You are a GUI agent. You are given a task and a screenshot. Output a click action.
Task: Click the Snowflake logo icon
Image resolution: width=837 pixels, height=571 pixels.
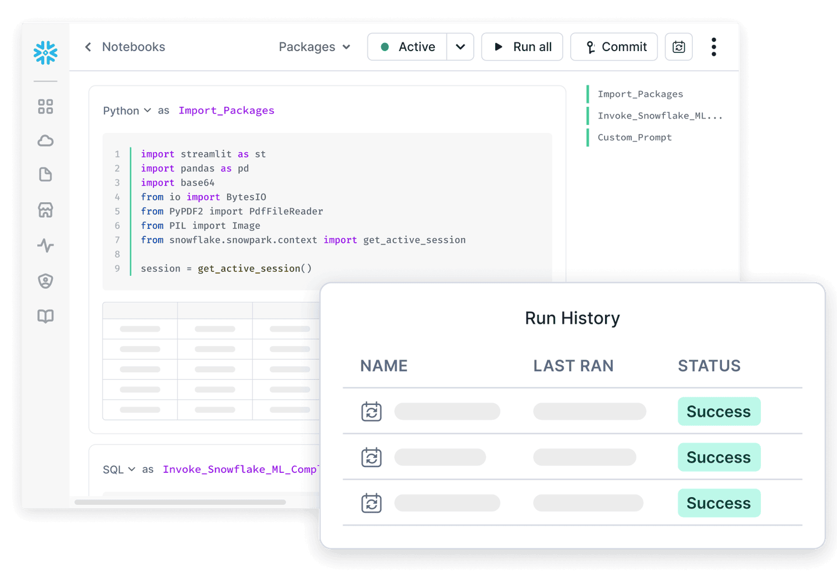[45, 53]
